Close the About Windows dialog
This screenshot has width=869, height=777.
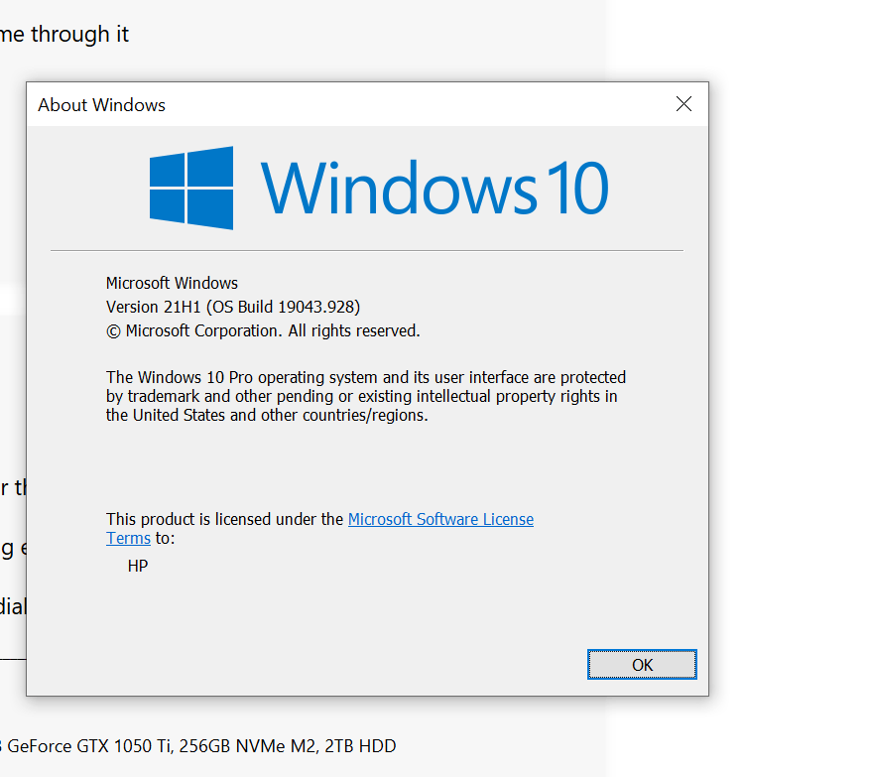tap(683, 103)
